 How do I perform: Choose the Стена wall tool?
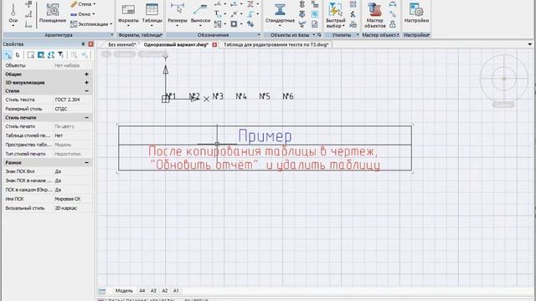80,4
